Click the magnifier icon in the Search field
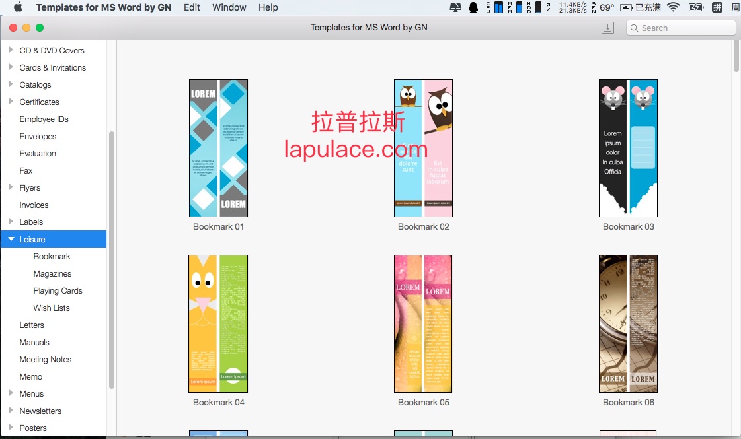Screen dimensions: 741x439 [x=634, y=28]
